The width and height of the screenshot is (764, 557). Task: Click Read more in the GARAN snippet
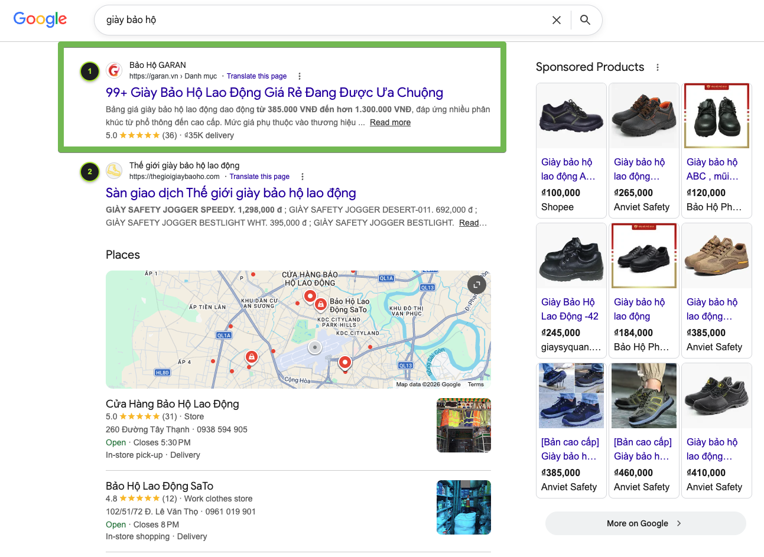coord(390,122)
